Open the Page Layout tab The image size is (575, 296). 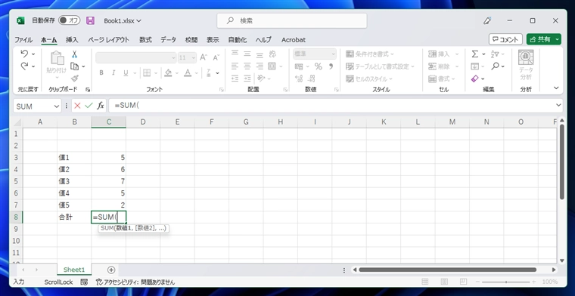(x=108, y=40)
